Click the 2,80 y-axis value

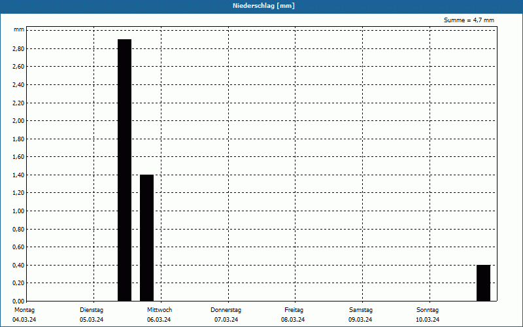18,48
